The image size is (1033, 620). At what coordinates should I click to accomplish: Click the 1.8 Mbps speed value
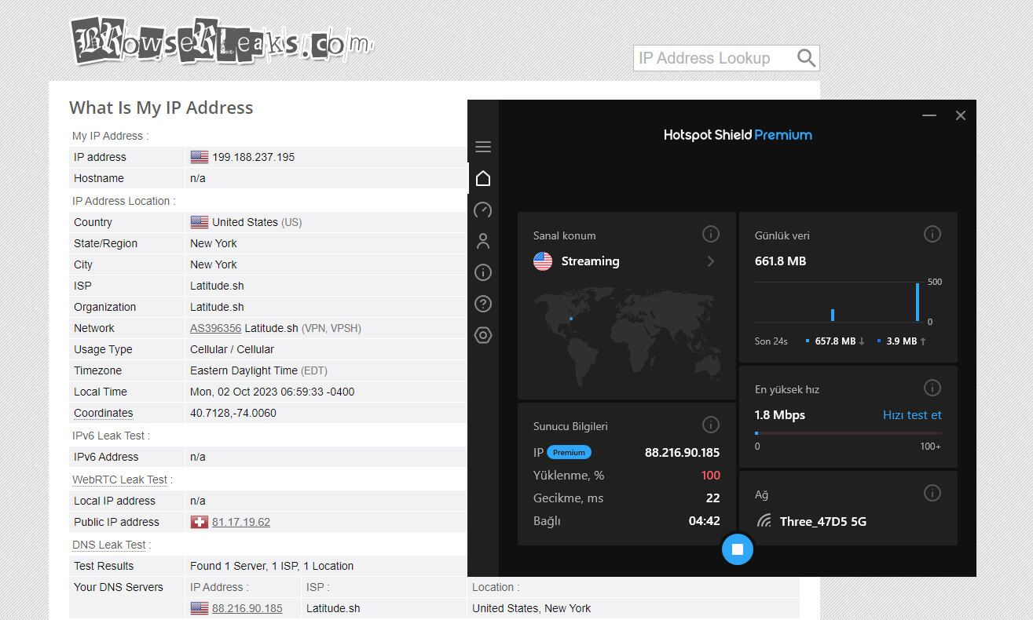pyautogui.click(x=780, y=415)
